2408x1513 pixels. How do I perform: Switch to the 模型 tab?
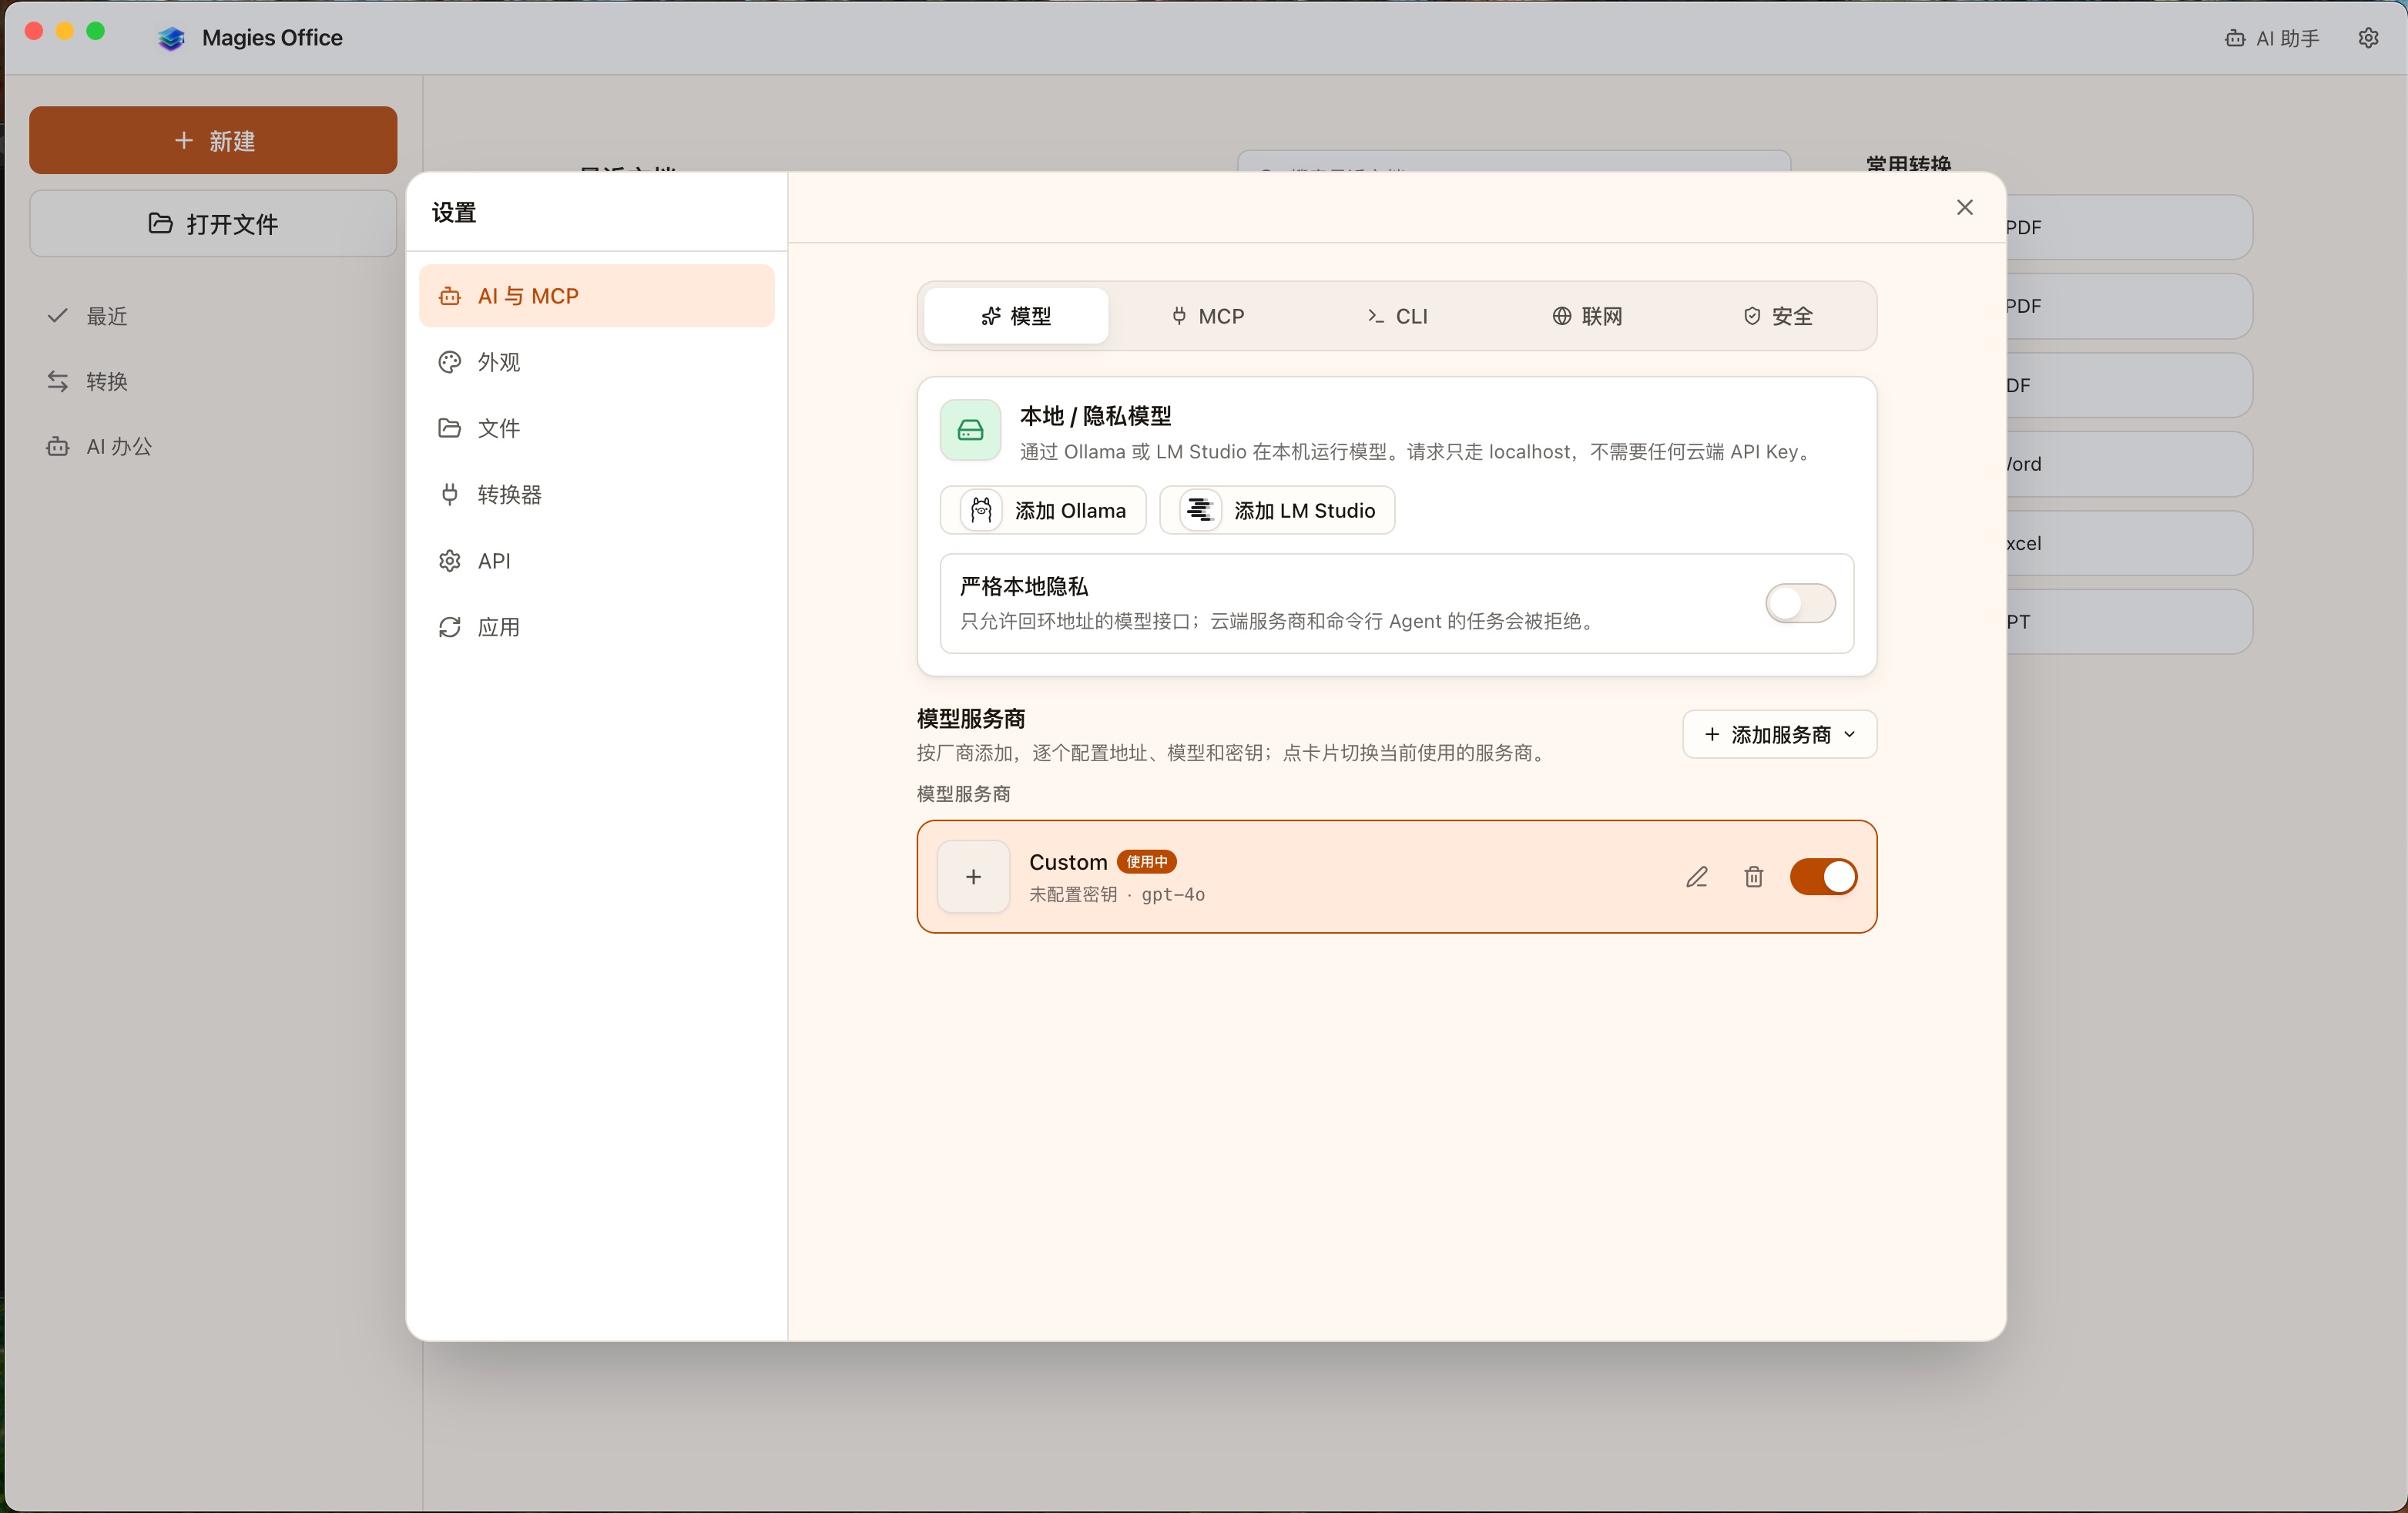tap(1016, 316)
